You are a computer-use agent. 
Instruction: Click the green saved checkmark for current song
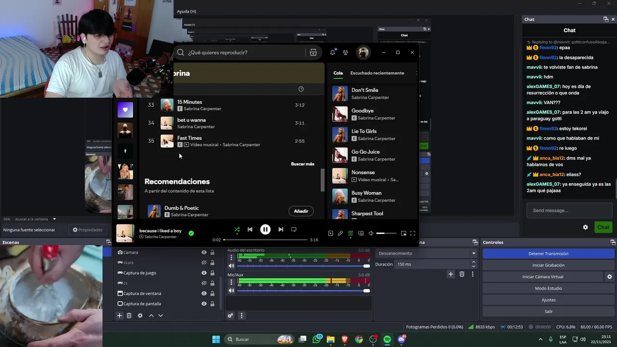coord(191,233)
